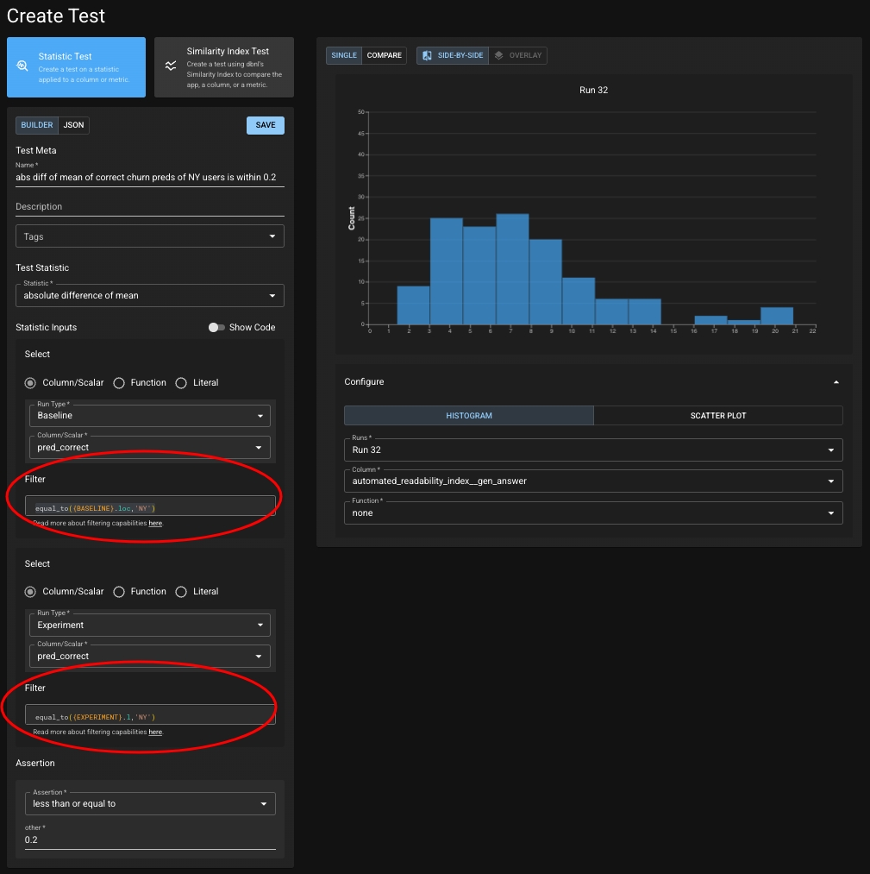Click the Side-by-Side layout icon
The width and height of the screenshot is (870, 874).
tap(427, 55)
